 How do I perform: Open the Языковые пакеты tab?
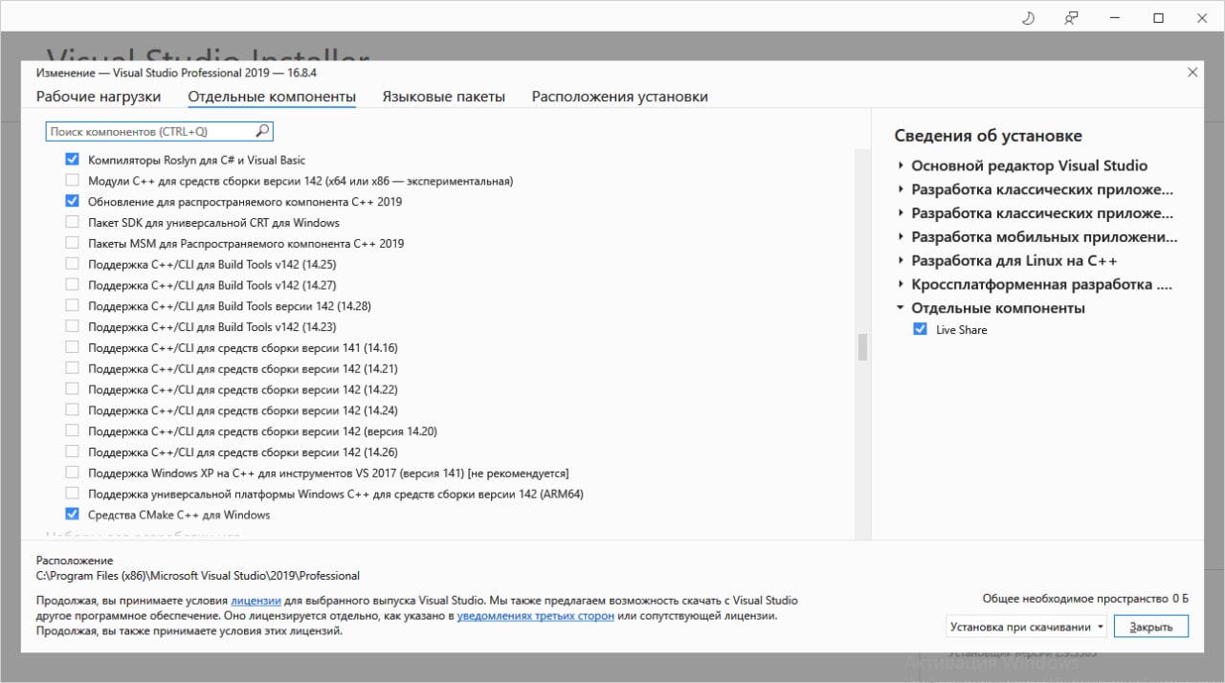[x=444, y=97]
